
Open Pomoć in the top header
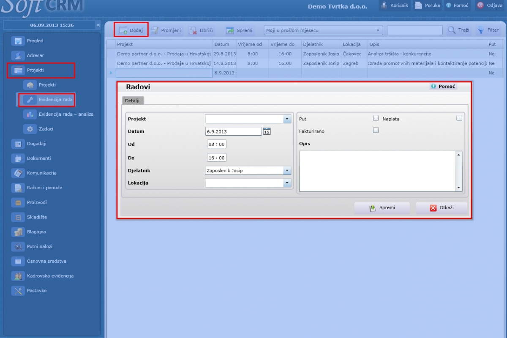point(458,5)
